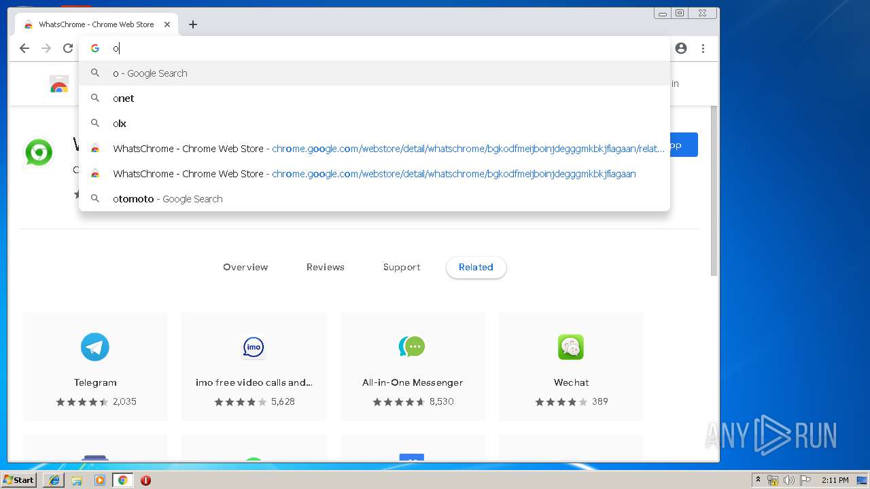Screen dimensions: 870x489
Task: Click the forward navigation arrow
Action: (x=46, y=48)
